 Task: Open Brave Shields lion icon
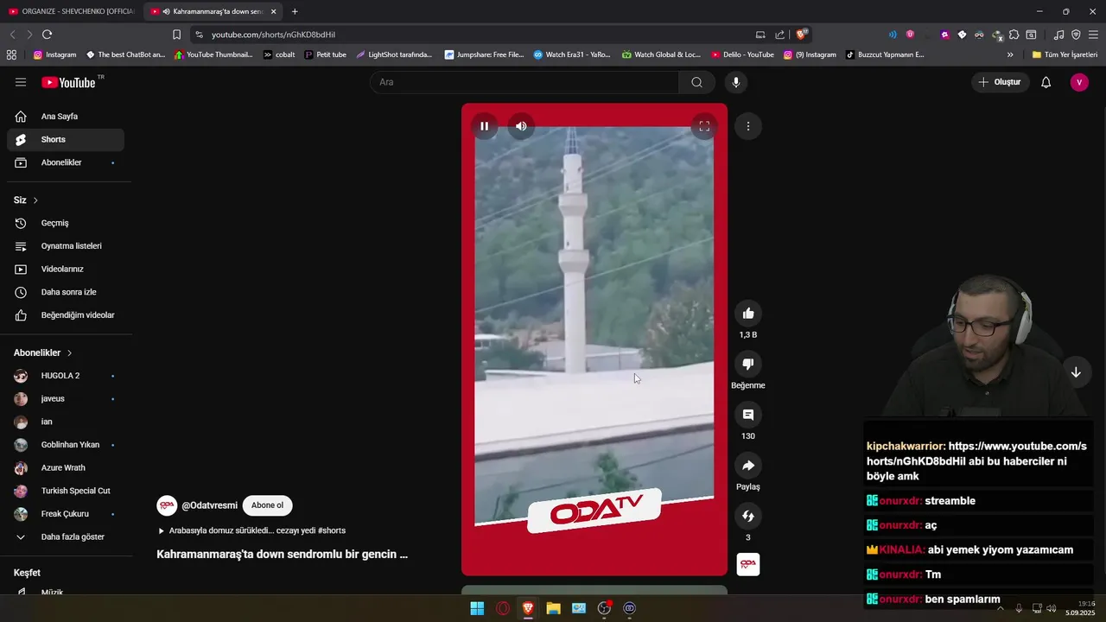click(802, 35)
